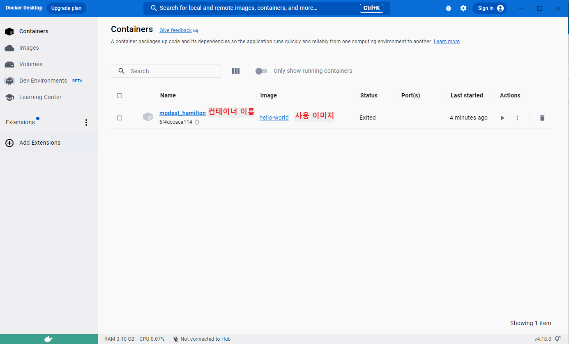Image resolution: width=569 pixels, height=344 pixels.
Task: Click the Upgrade plan button
Action: 66,8
